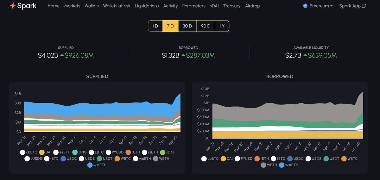This screenshot has width=380, height=180.
Task: Open the Wallets page
Action: click(92, 6)
